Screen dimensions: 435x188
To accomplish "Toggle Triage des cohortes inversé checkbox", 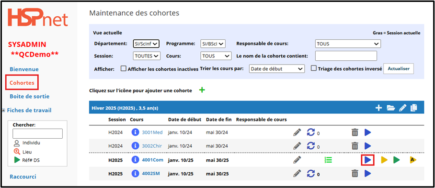I will (313, 68).
